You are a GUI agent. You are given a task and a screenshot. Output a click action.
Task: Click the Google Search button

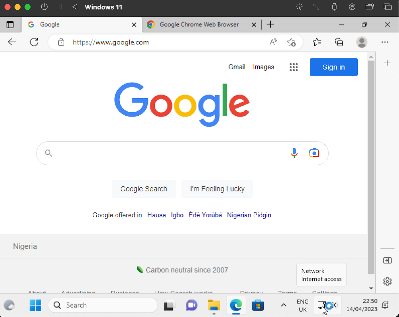tap(144, 189)
